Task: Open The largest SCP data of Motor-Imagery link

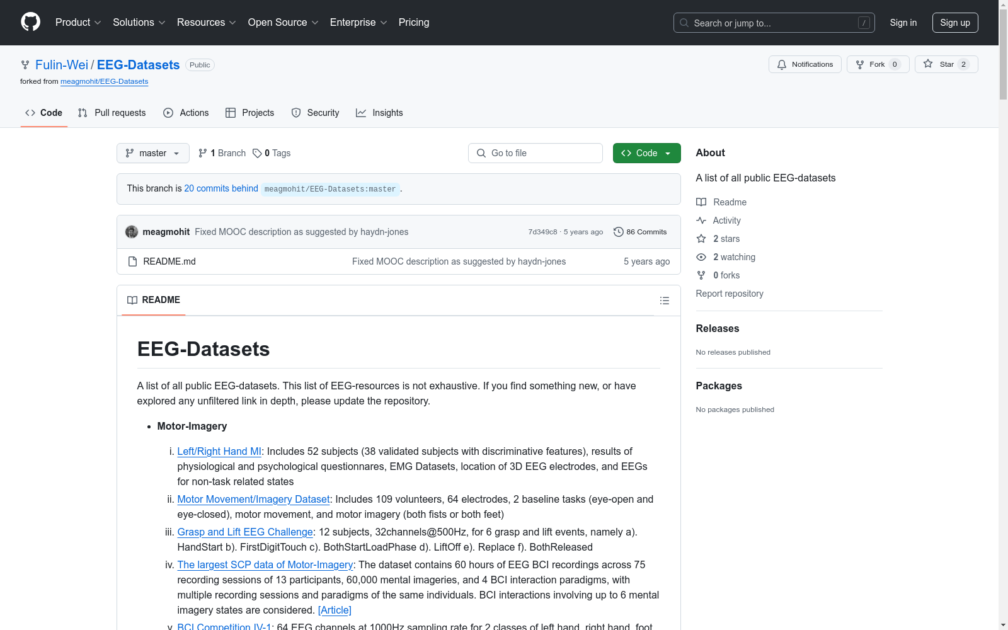Action: (x=265, y=564)
